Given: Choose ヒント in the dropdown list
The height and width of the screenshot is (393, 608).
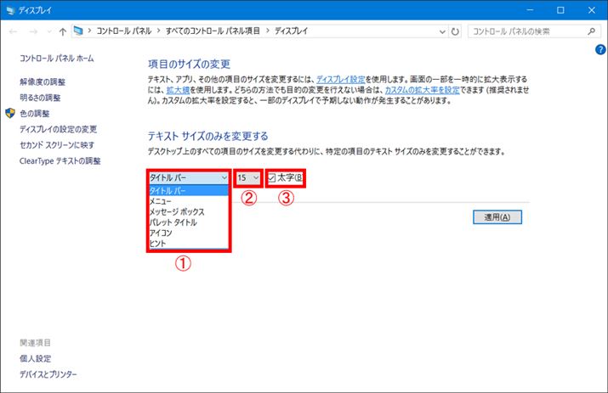Looking at the screenshot, I should pyautogui.click(x=189, y=243).
